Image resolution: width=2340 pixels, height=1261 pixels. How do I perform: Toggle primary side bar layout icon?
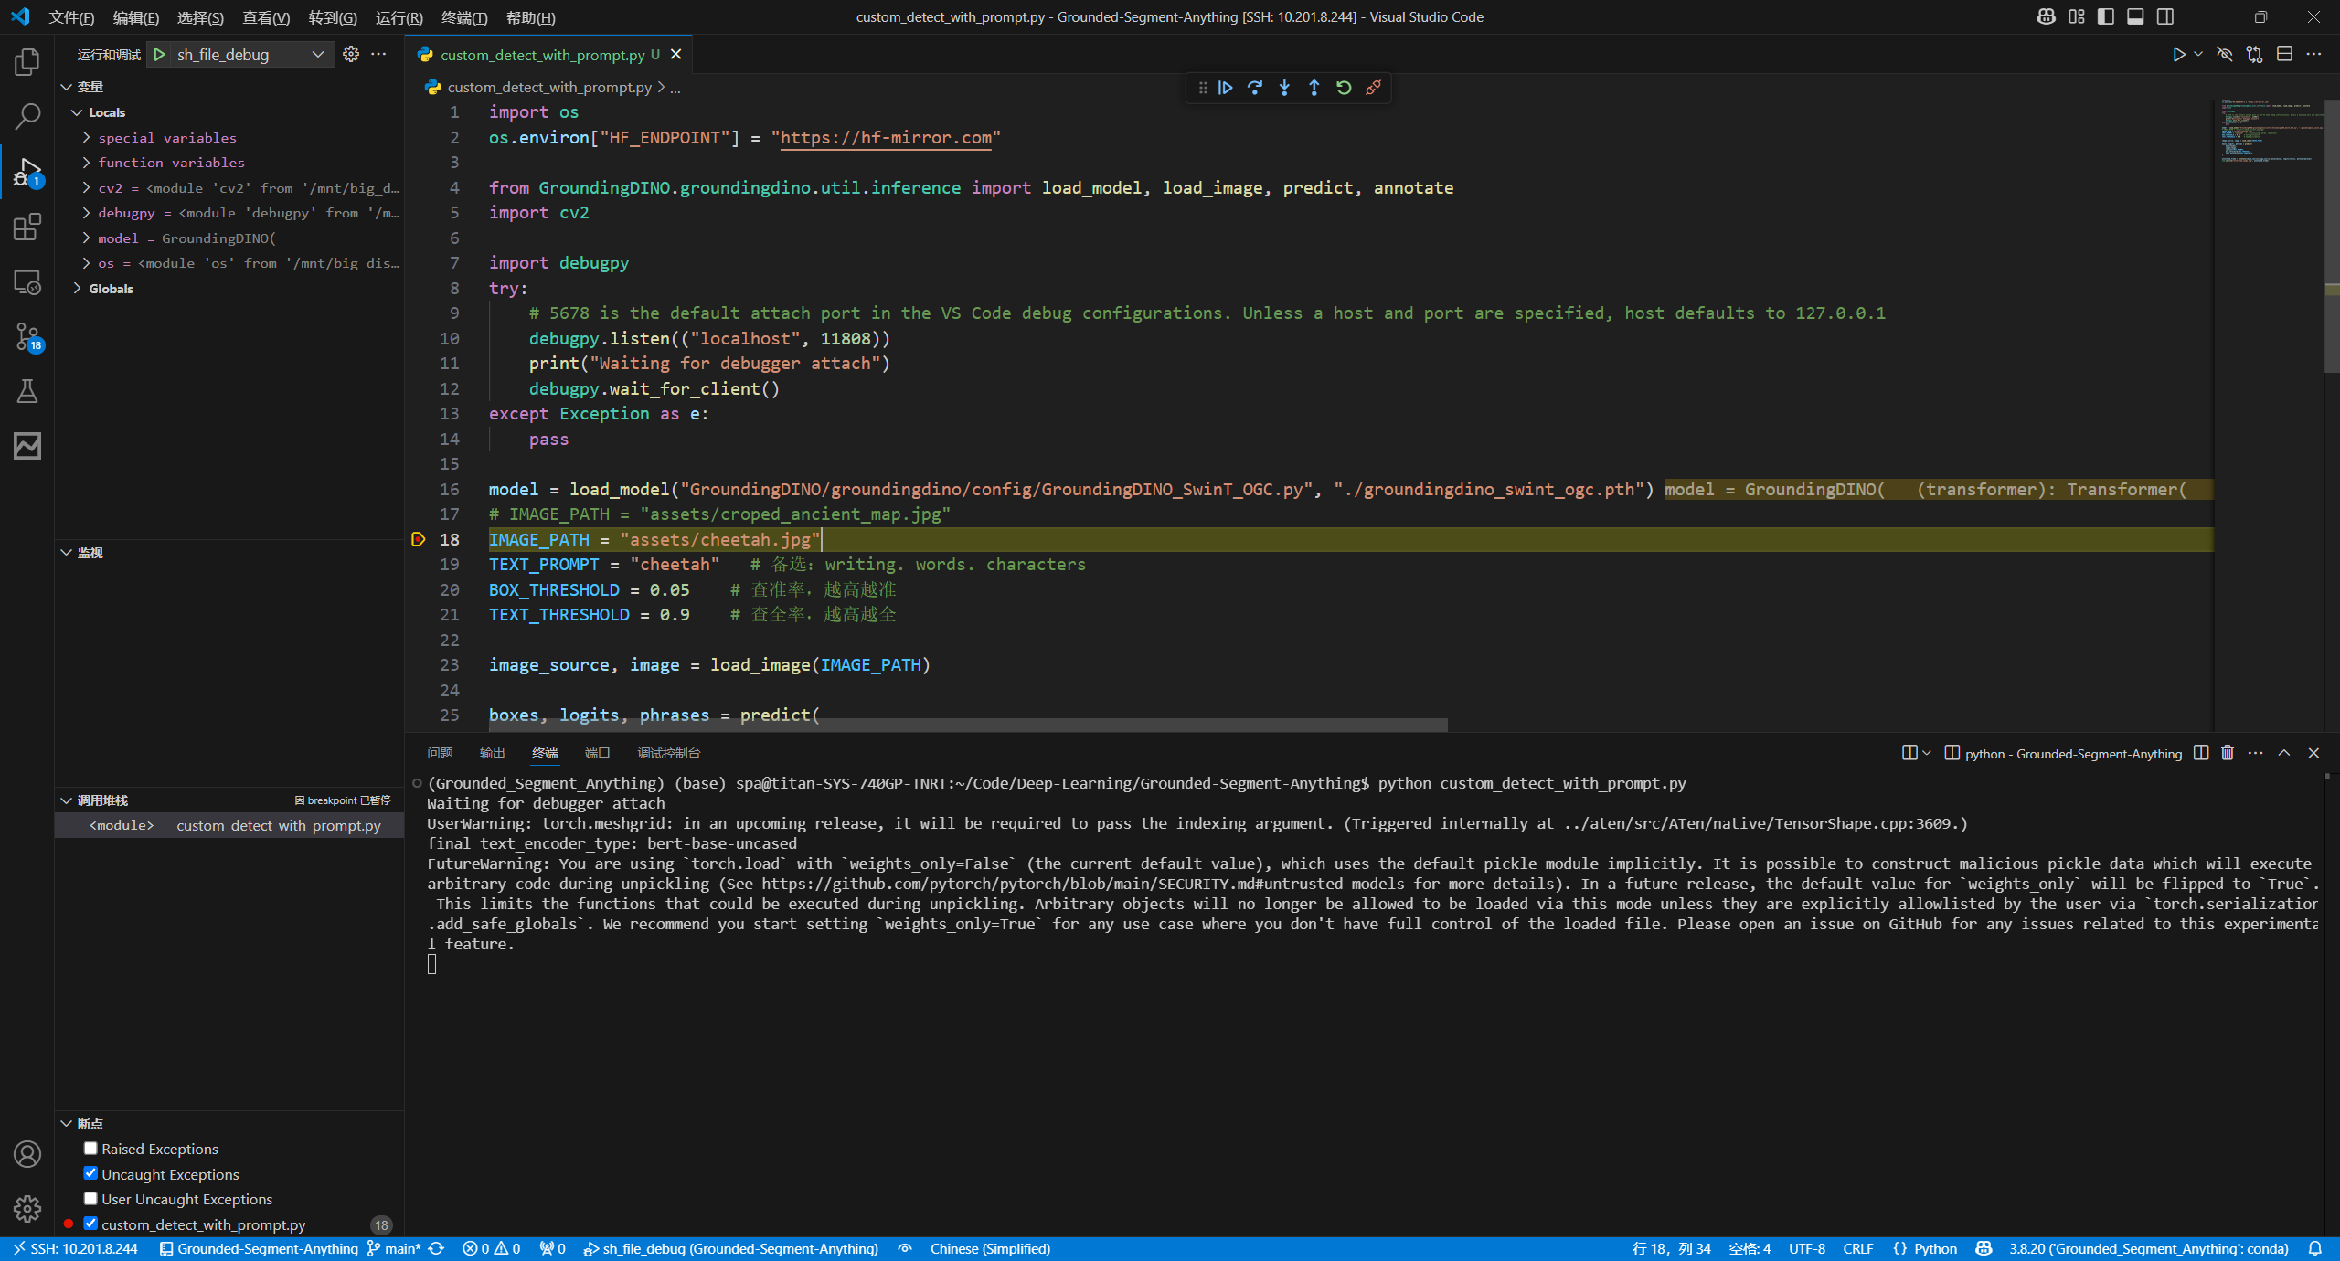[x=2106, y=16]
